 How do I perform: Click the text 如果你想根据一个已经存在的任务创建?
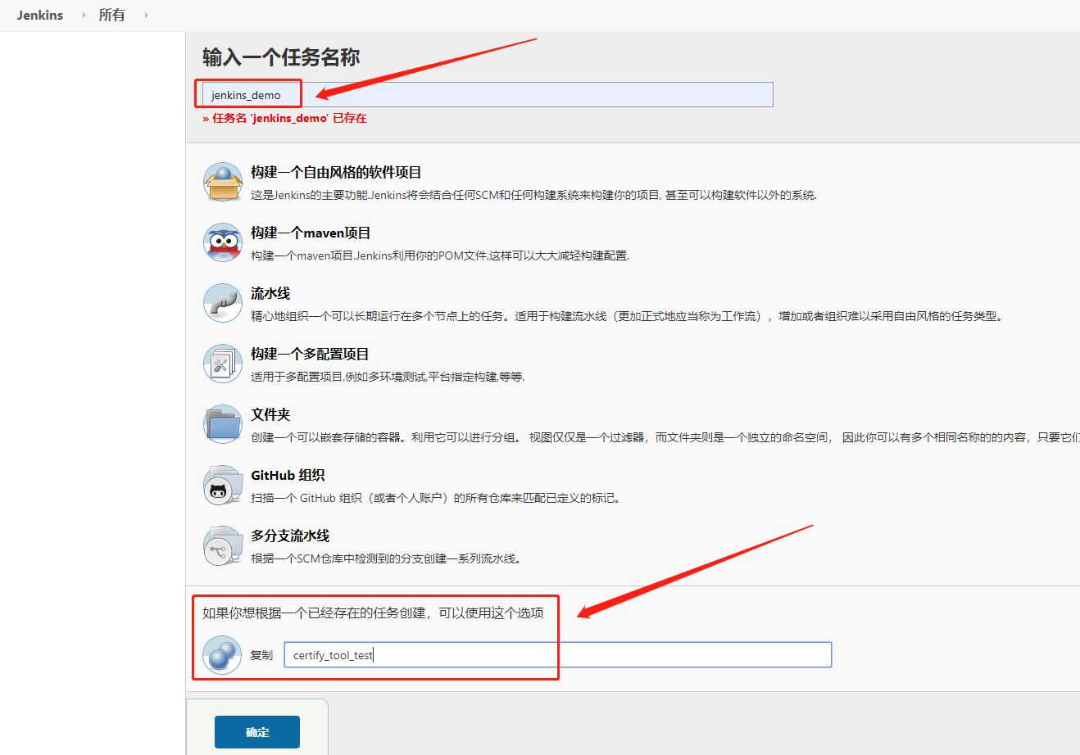(x=373, y=613)
